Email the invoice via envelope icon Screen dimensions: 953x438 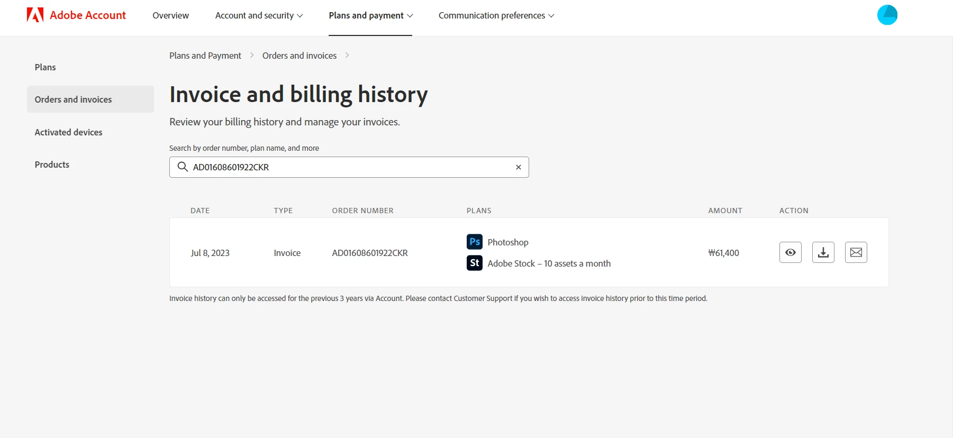click(x=856, y=252)
